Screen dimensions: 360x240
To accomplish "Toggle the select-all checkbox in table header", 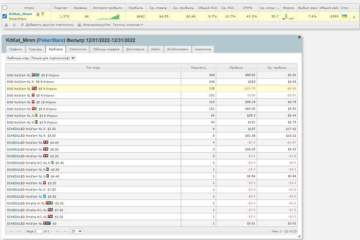I will coord(5,8).
